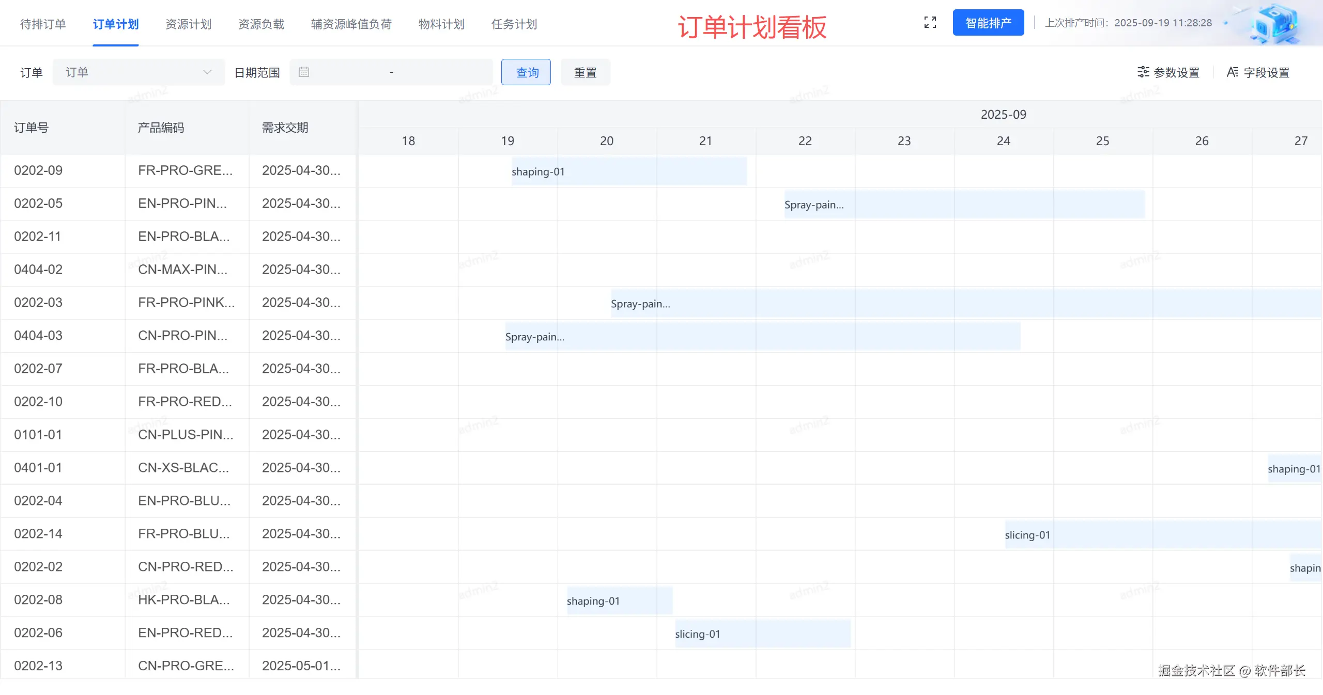The height and width of the screenshot is (695, 1323).
Task: Switch to the 资源计划 tab
Action: pos(188,24)
